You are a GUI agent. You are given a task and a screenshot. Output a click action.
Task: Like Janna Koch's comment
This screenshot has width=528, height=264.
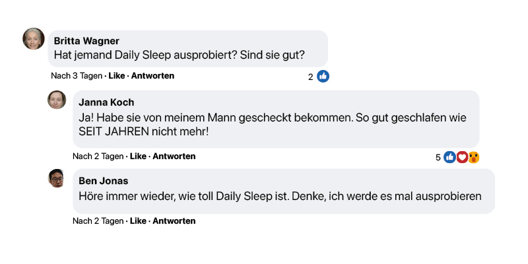click(x=138, y=156)
